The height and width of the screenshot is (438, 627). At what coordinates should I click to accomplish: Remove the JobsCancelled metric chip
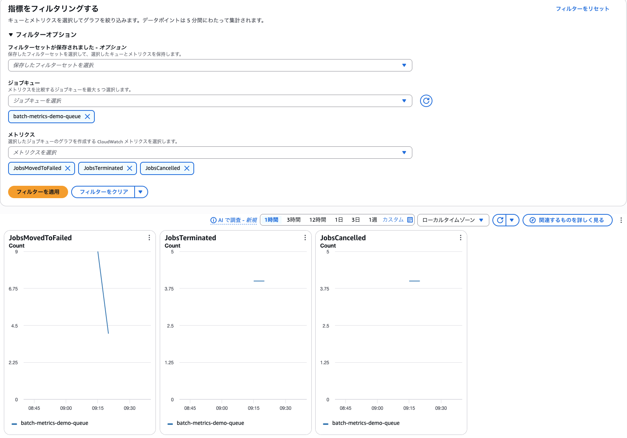(187, 168)
